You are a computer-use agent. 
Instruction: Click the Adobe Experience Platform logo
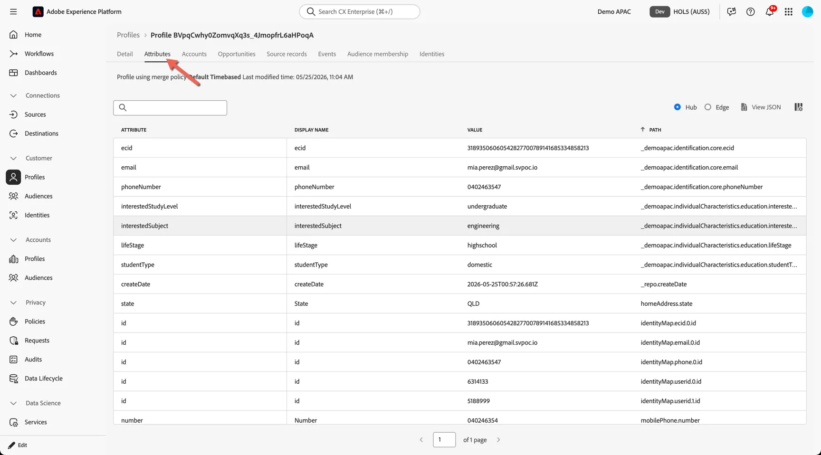[38, 11]
